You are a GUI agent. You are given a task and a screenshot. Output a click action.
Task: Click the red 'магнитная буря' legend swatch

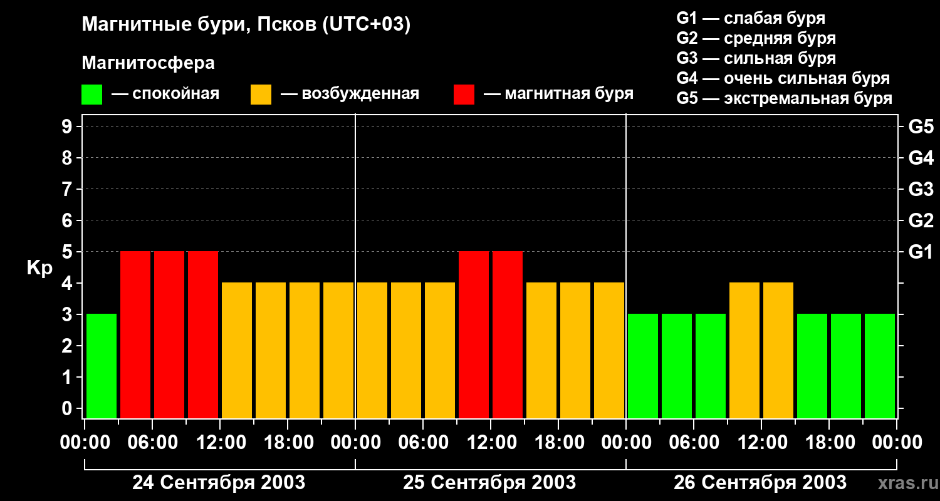[464, 95]
